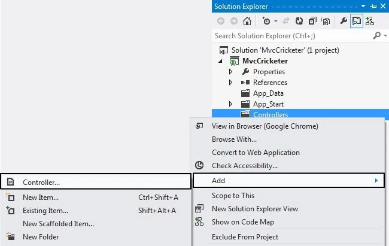This screenshot has width=389, height=246.
Task: Click the Controller file icon in submenu
Action: pyautogui.click(x=10, y=182)
